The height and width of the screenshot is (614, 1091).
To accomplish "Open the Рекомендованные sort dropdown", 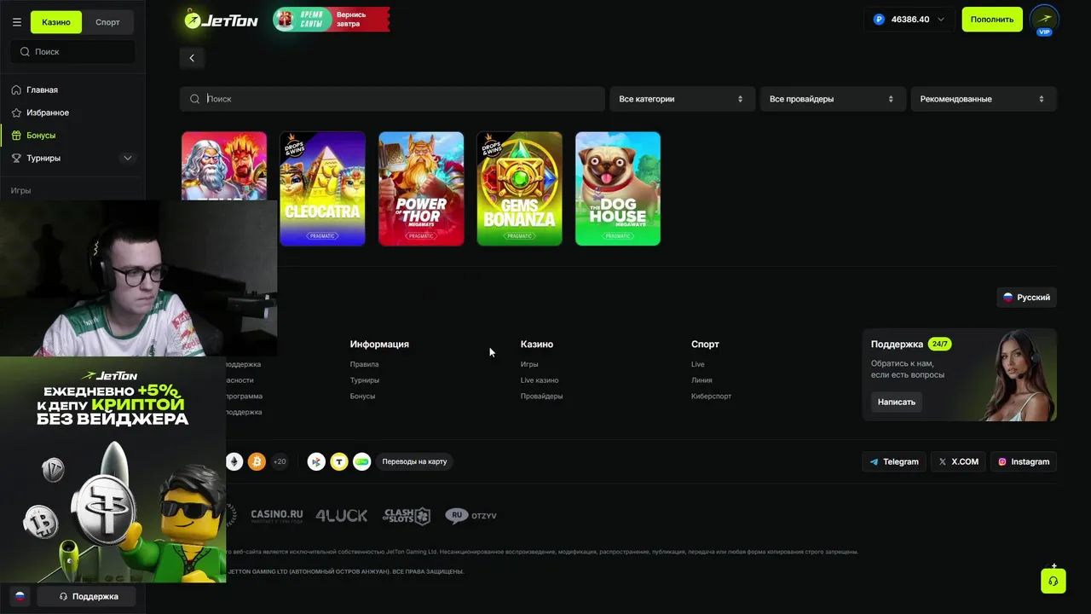I will (x=984, y=99).
